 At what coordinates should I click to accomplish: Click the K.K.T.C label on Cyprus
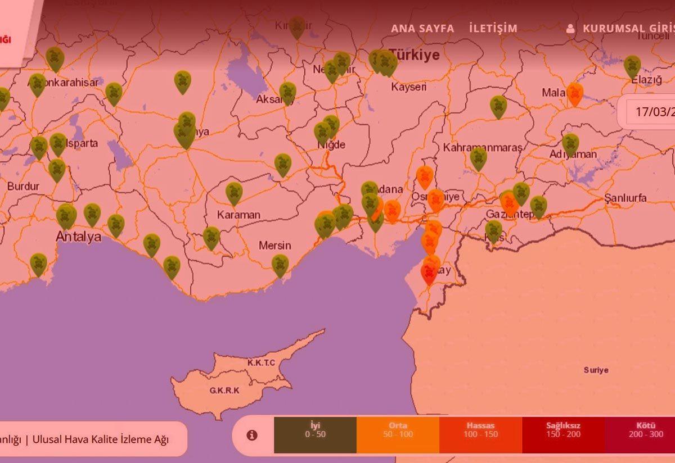click(261, 362)
